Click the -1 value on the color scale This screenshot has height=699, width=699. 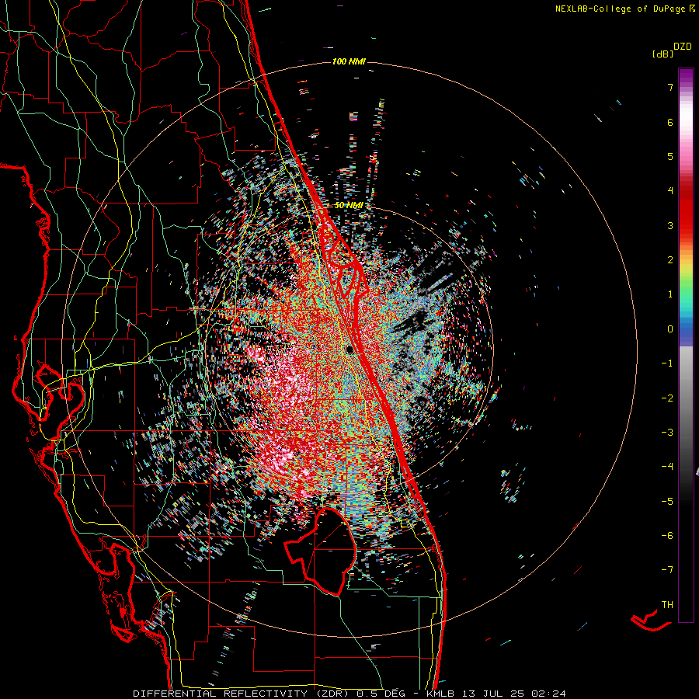click(x=667, y=363)
